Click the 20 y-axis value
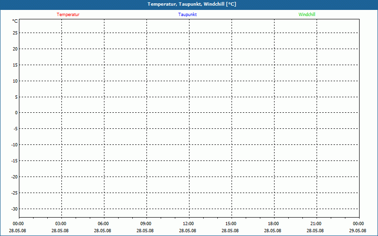 [15, 49]
